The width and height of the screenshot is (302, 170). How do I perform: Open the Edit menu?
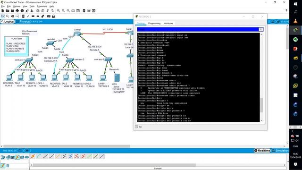point(9,6)
